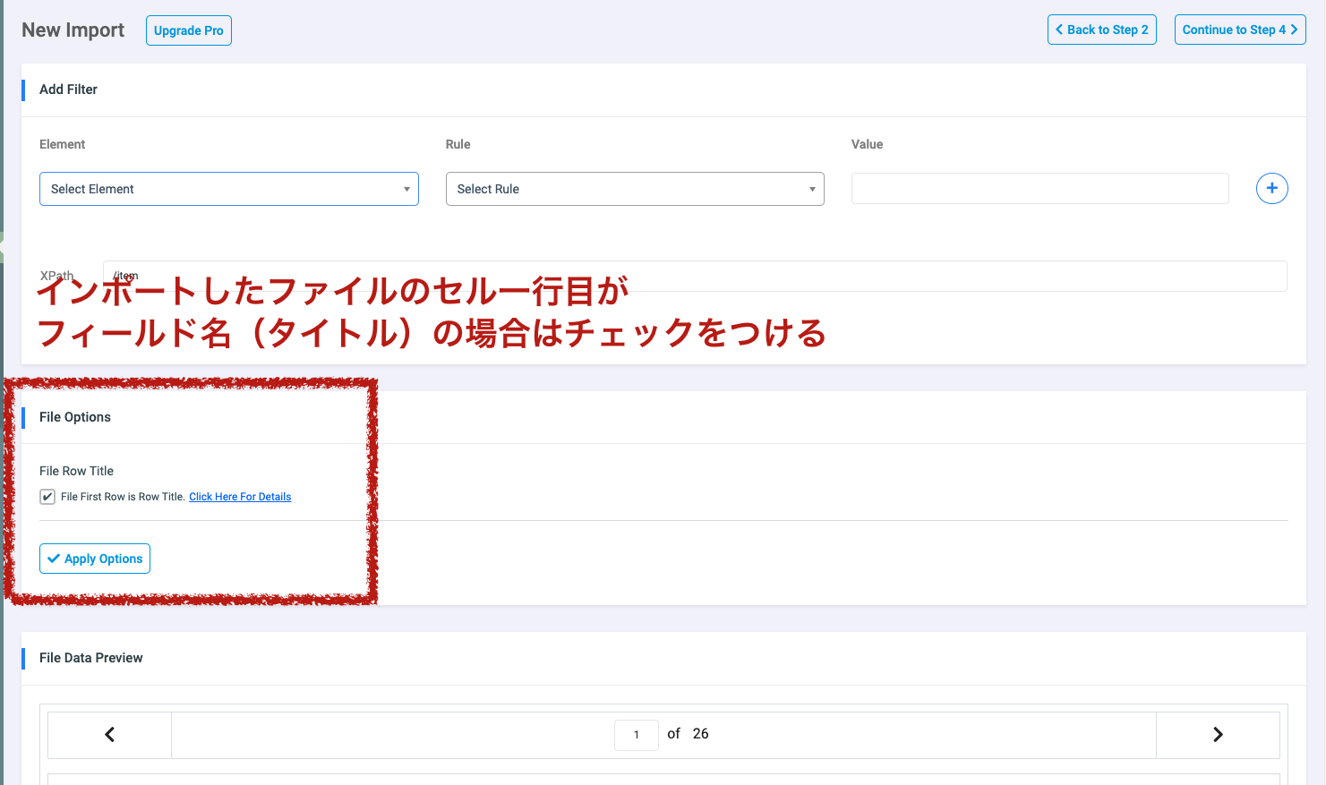Continue to Step 4 of the import

coord(1240,29)
